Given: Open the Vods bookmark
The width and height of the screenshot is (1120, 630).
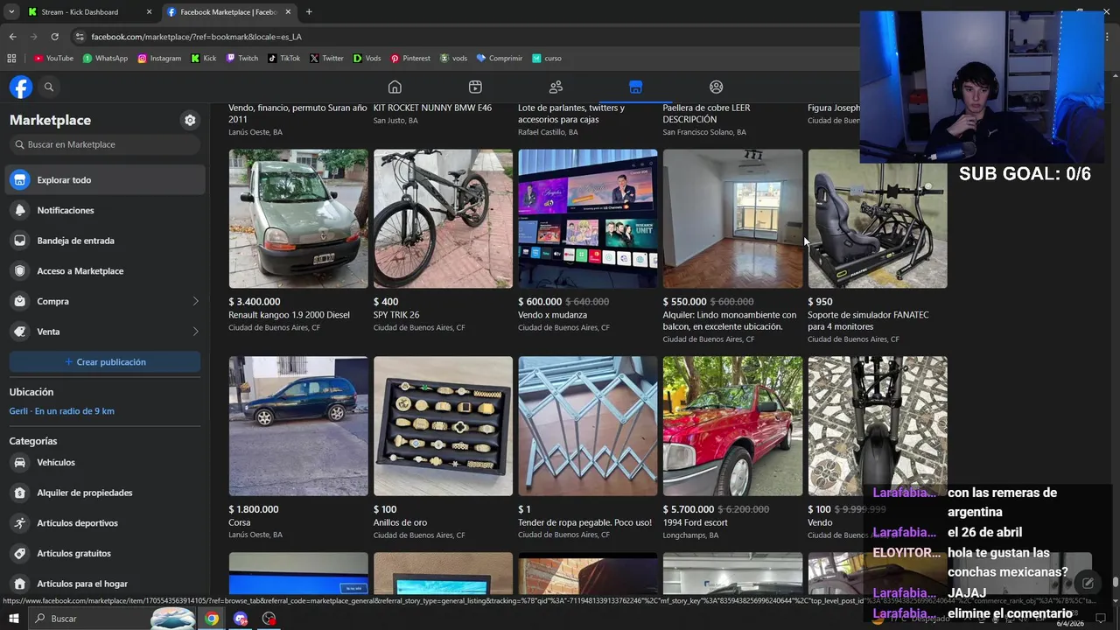Looking at the screenshot, I should pos(367,59).
